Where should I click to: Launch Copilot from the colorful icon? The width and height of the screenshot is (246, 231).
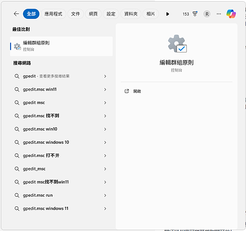pyautogui.click(x=231, y=14)
